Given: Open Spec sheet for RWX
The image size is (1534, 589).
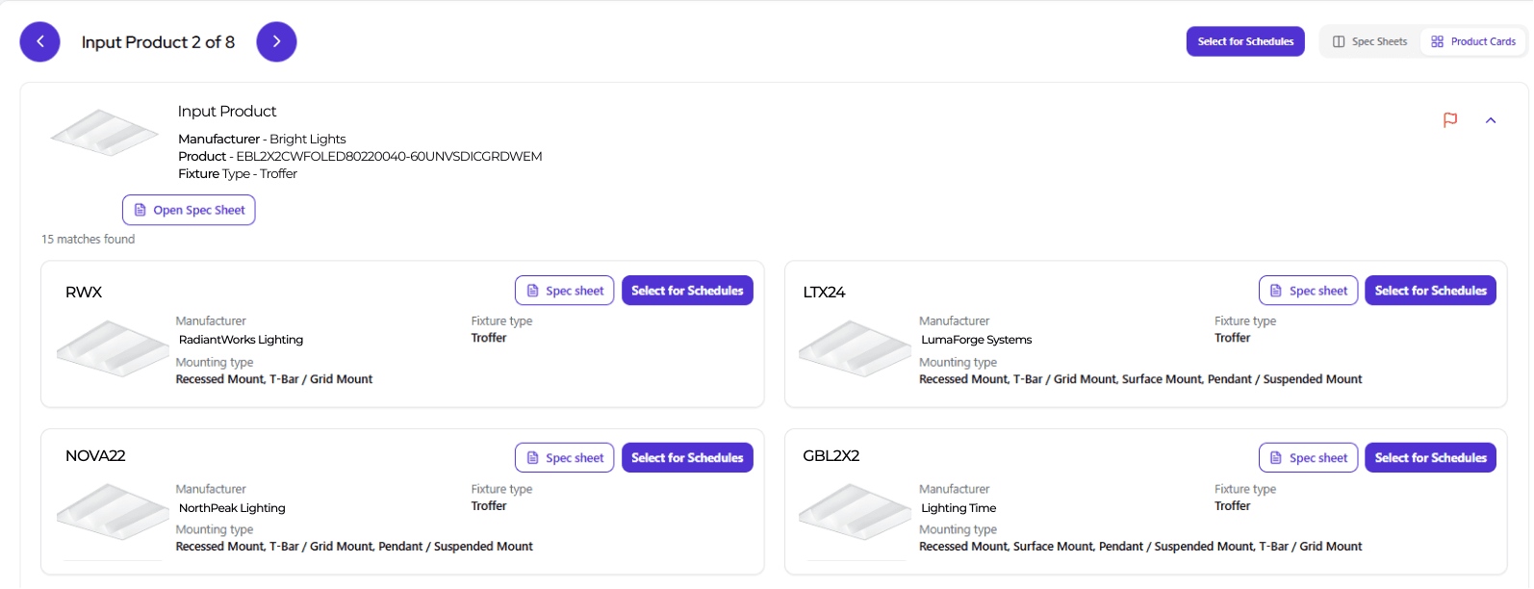Looking at the screenshot, I should click(x=564, y=291).
